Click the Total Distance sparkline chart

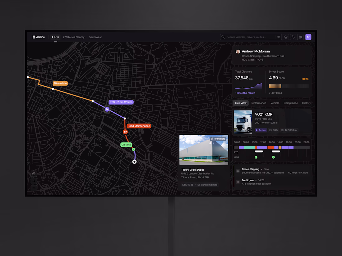(x=248, y=86)
